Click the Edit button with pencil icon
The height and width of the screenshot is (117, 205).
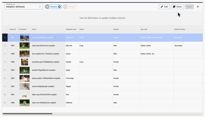coord(164,7)
